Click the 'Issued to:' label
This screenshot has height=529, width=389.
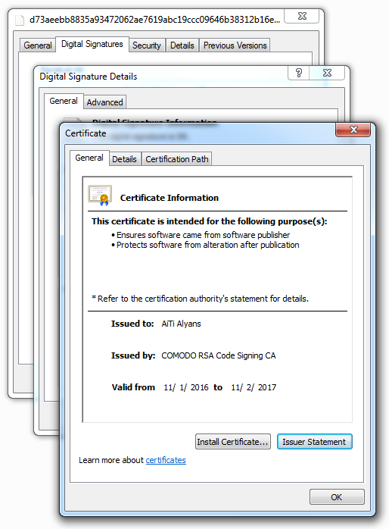[132, 324]
